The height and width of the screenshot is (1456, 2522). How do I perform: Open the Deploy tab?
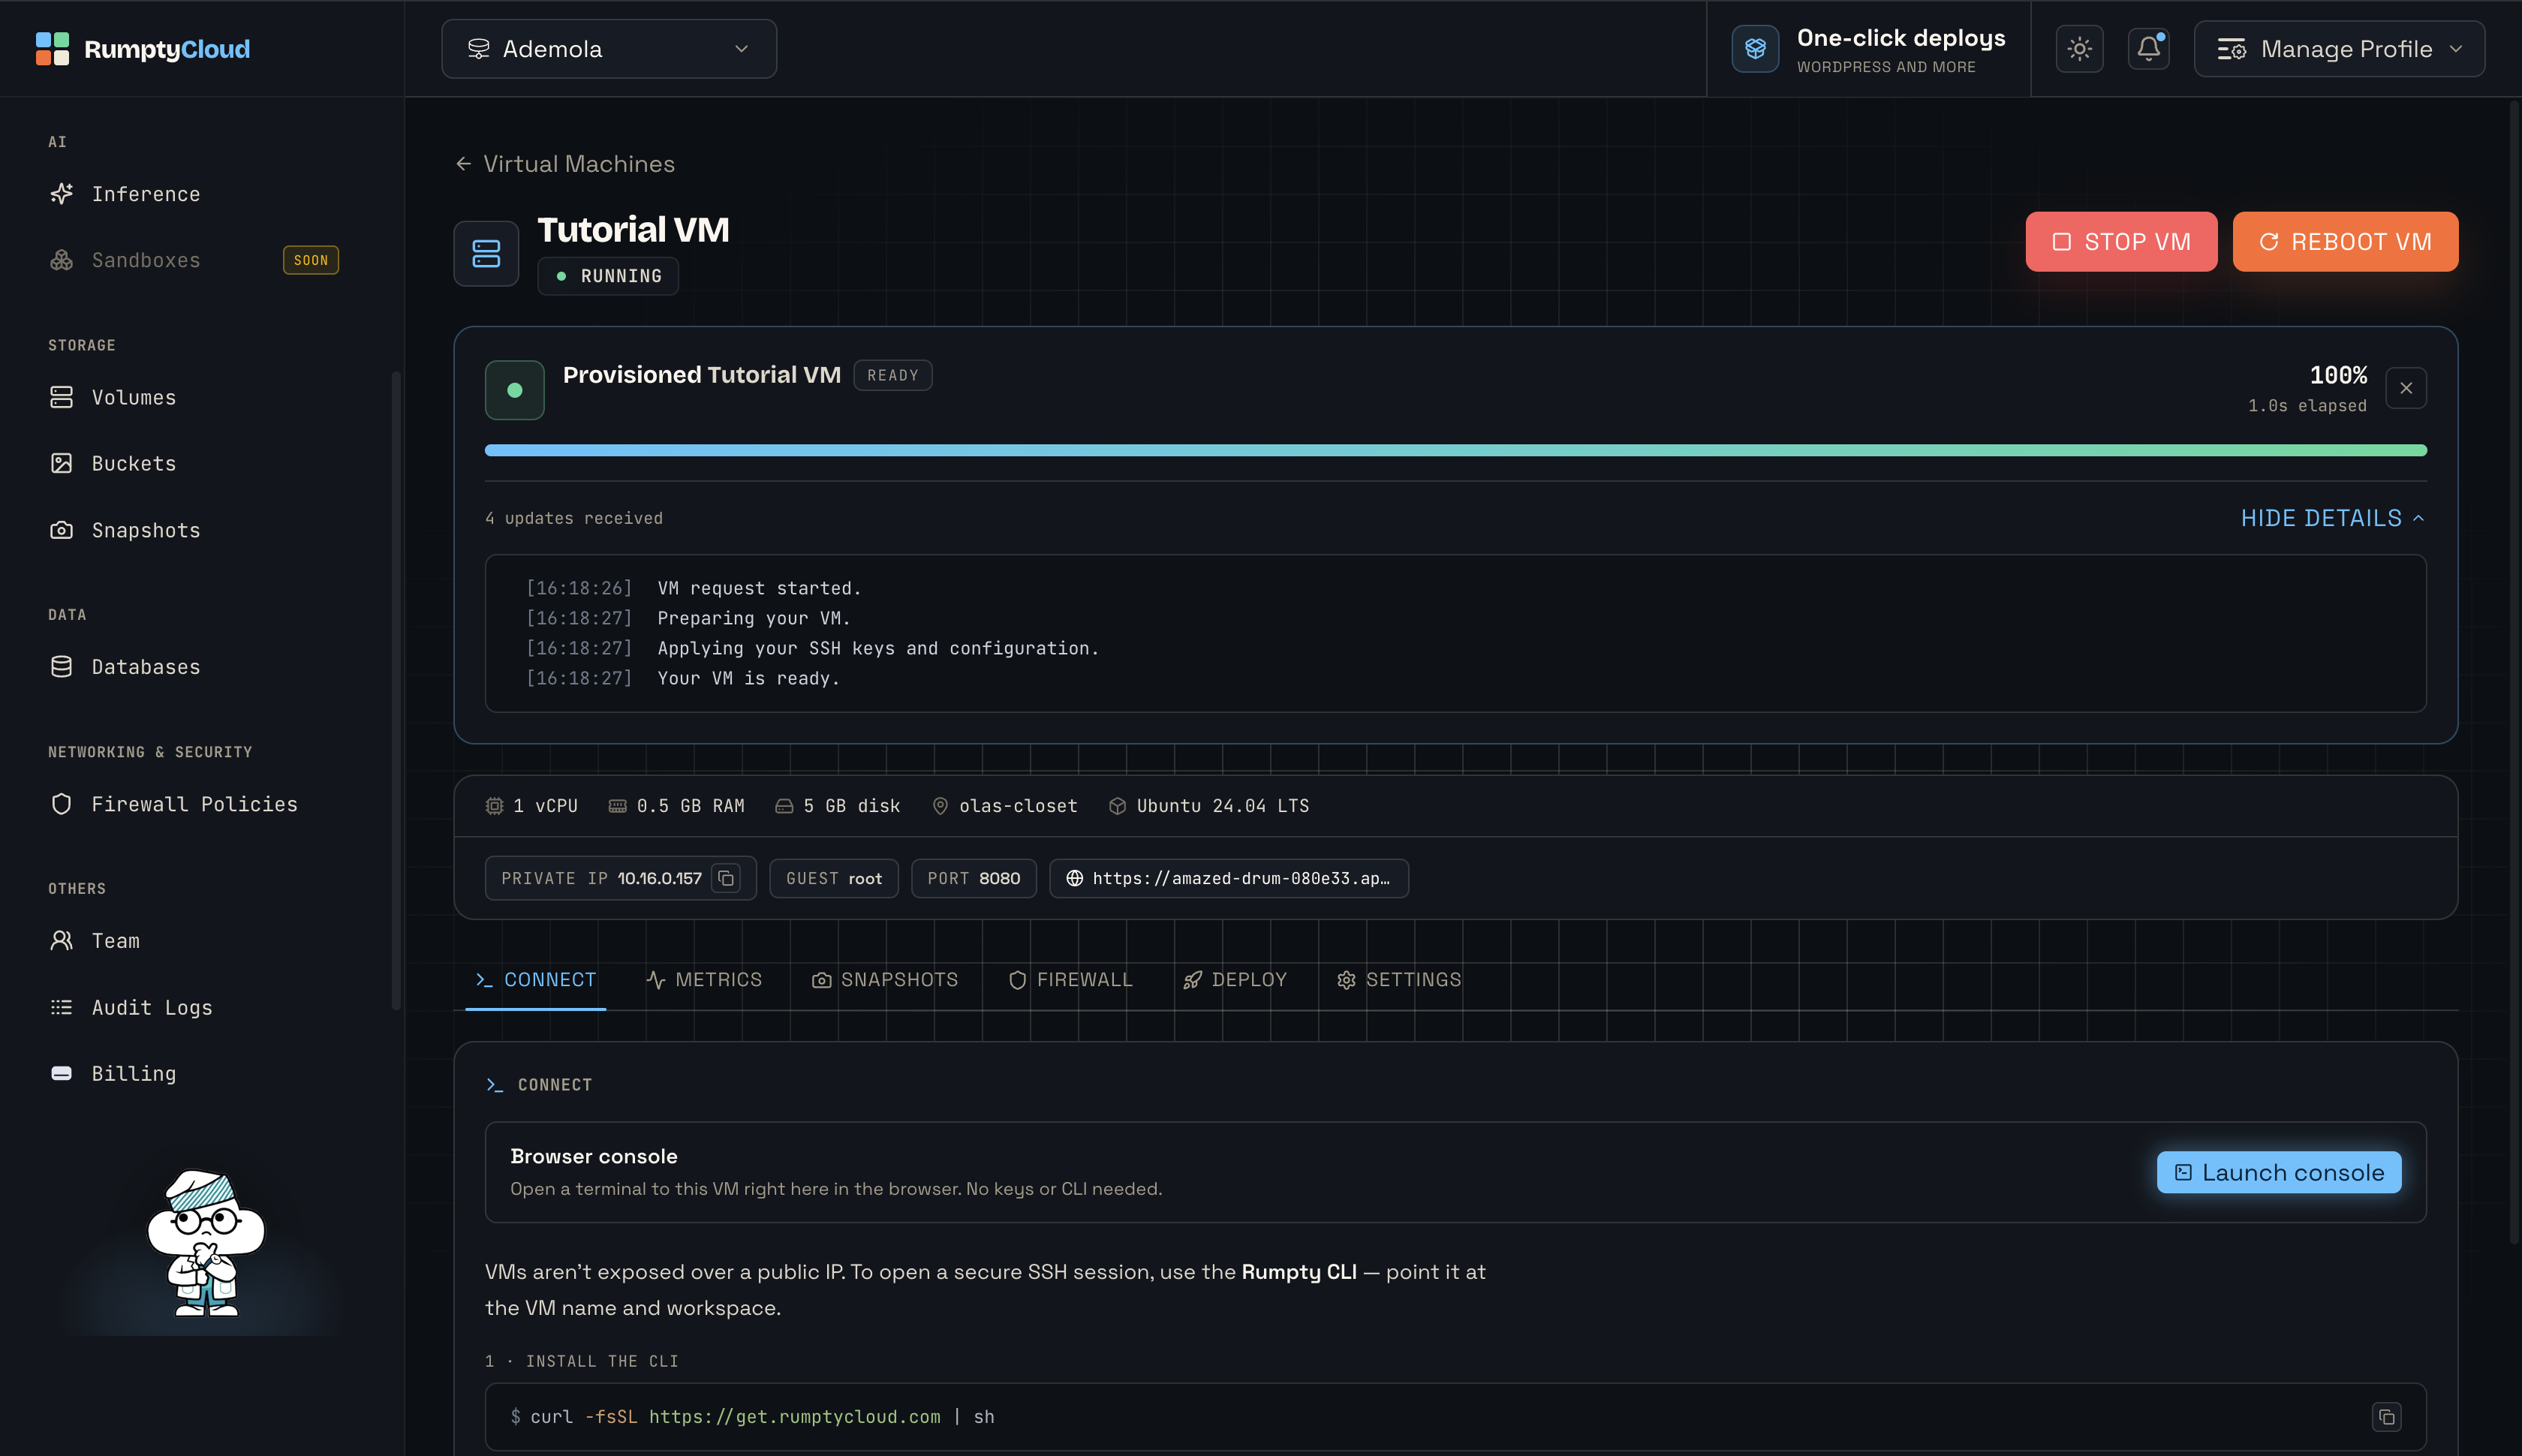point(1235,980)
